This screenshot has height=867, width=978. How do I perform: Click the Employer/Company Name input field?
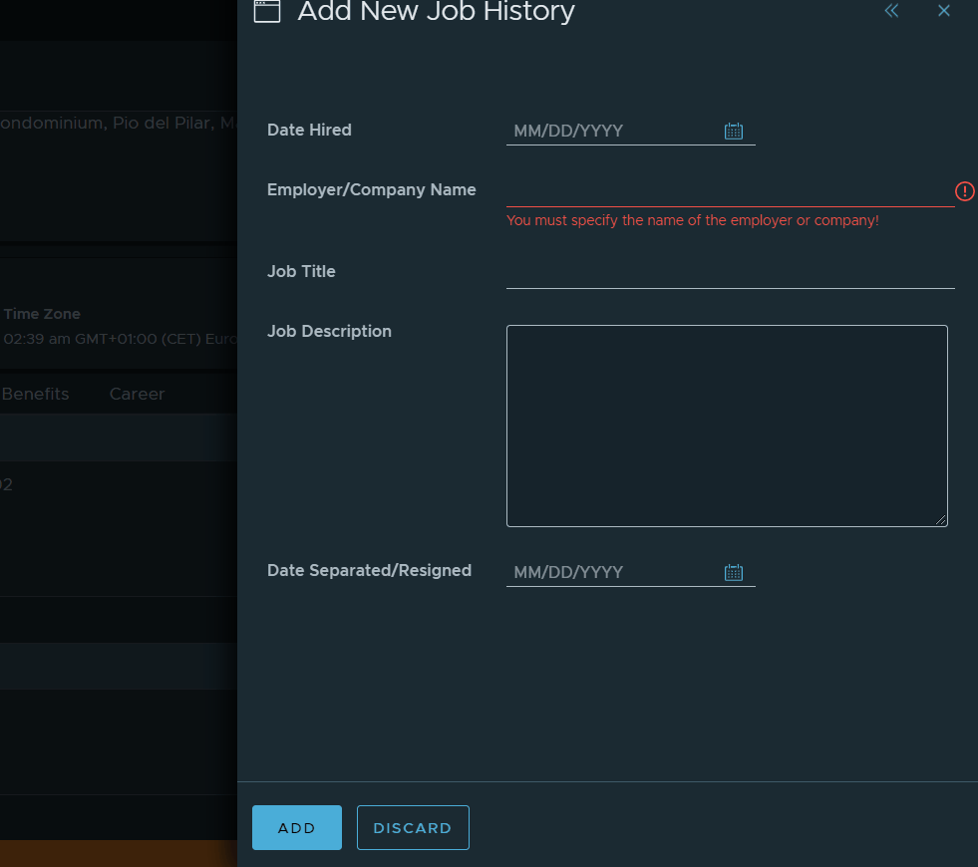pos(730,191)
